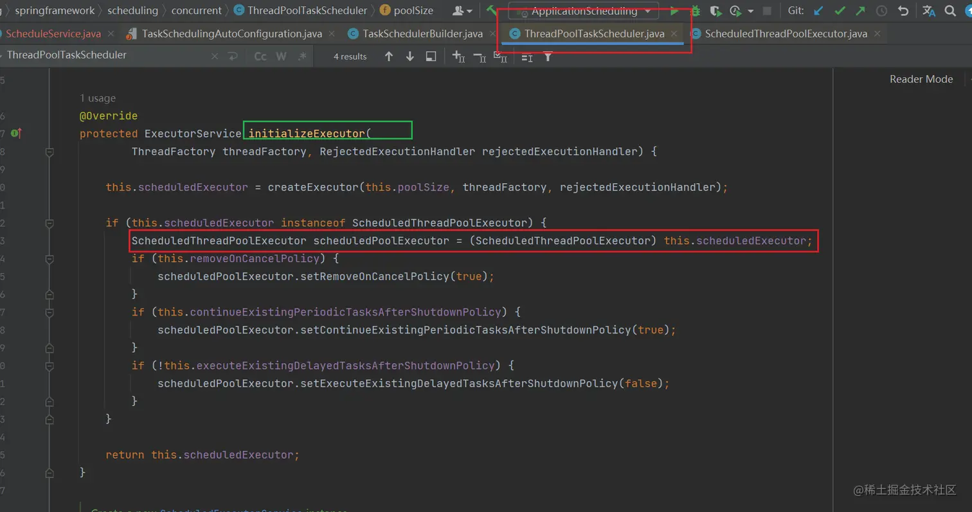
Task: Click the override gutter icon beside initializeExecutor
Action: point(16,134)
